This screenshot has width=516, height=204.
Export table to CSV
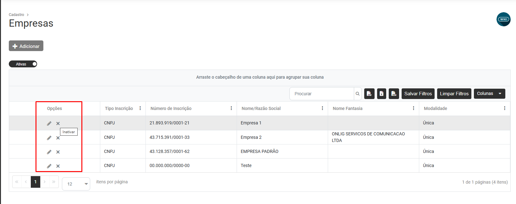(x=394, y=94)
